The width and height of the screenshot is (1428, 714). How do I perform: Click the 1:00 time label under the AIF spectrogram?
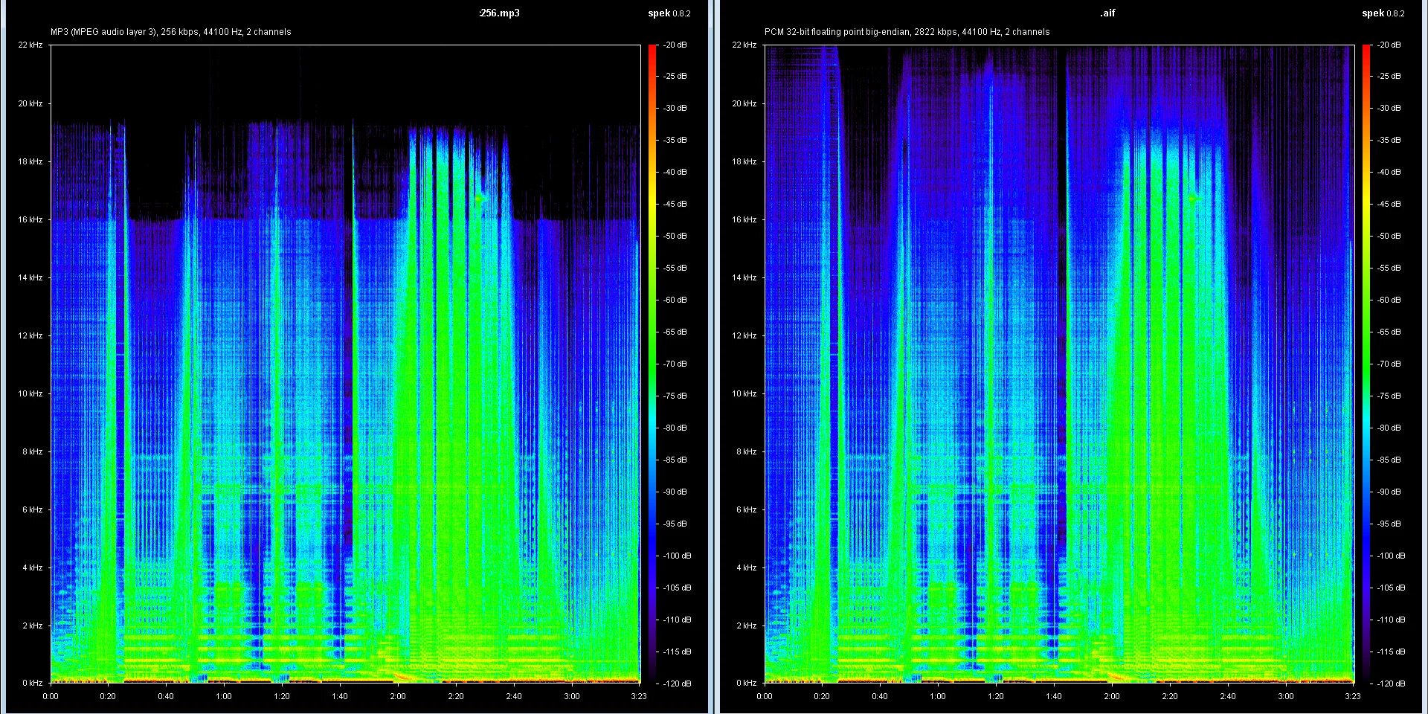[938, 696]
